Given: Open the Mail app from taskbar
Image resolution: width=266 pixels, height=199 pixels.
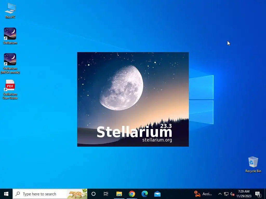Looking at the screenshot, I should (157, 194).
